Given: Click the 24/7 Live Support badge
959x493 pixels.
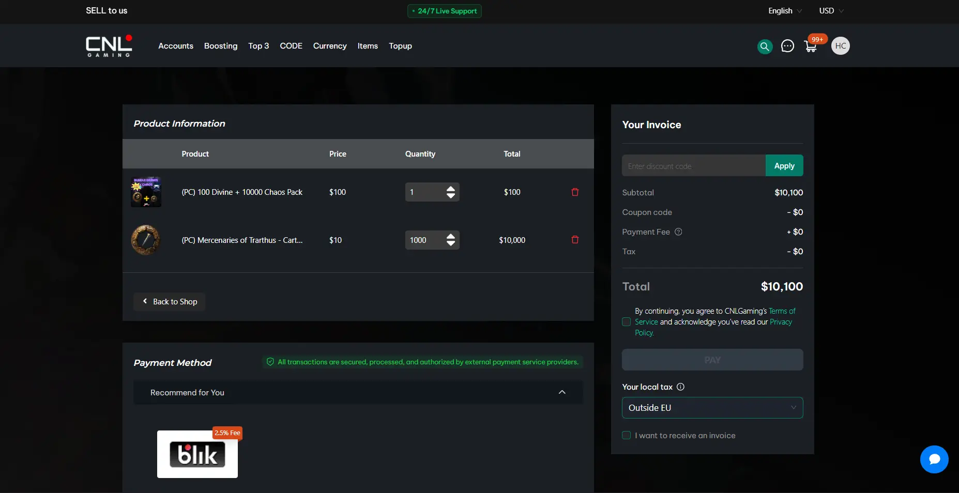Looking at the screenshot, I should point(445,11).
